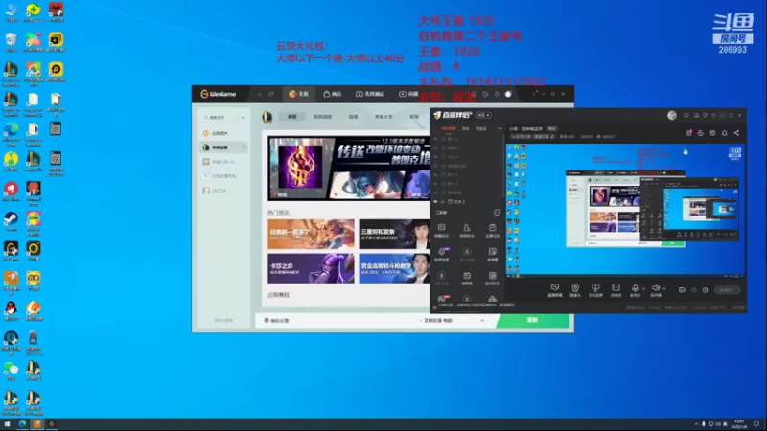Viewport: 767px width, 431px height.
Task: Open the 卡莎之弃 news card
Action: [x=311, y=268]
